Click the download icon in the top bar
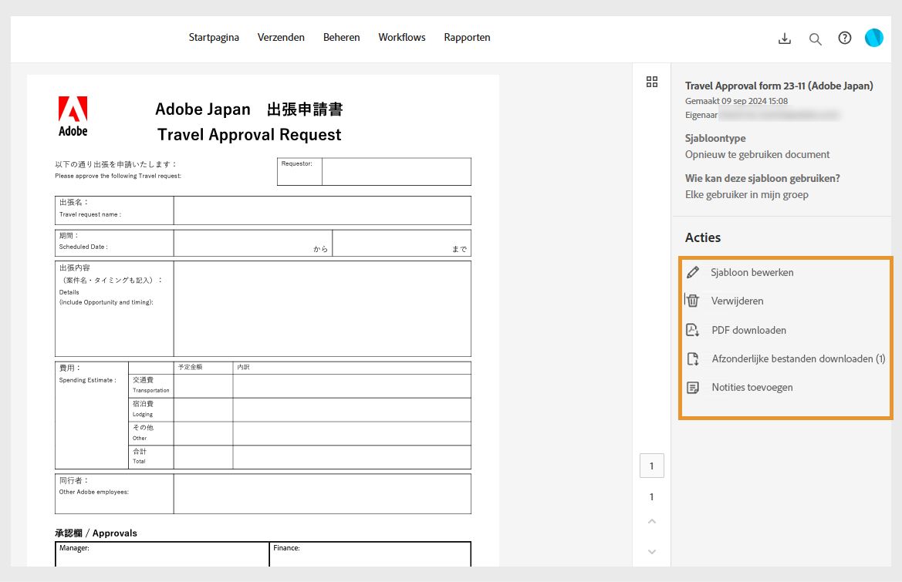 click(785, 37)
